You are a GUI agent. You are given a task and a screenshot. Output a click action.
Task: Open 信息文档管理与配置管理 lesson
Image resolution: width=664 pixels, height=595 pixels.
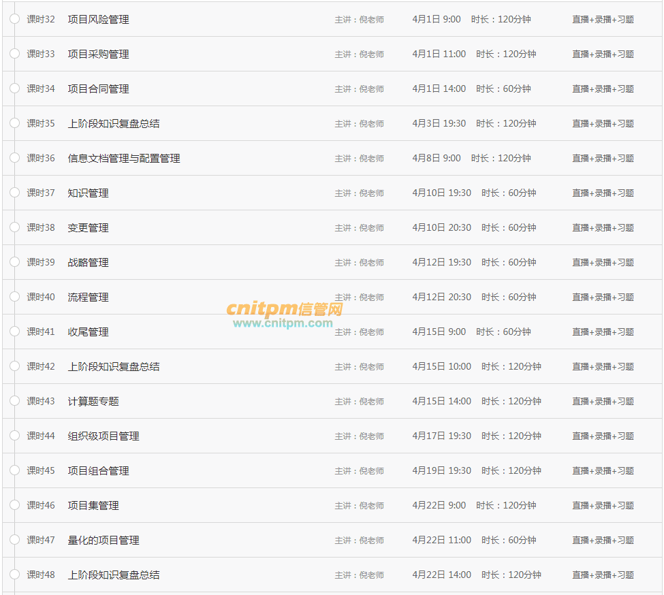(x=124, y=159)
